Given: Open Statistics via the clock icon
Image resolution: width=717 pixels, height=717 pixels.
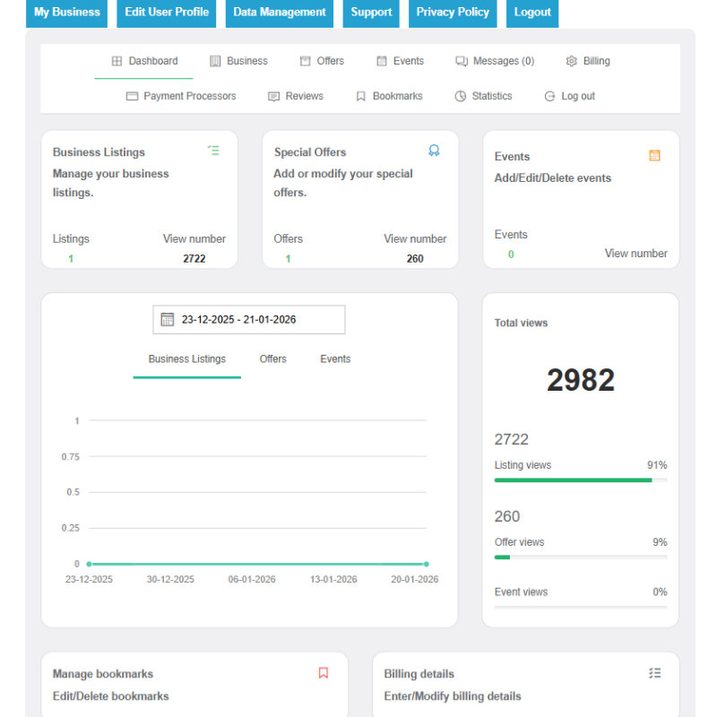Looking at the screenshot, I should pyautogui.click(x=461, y=96).
